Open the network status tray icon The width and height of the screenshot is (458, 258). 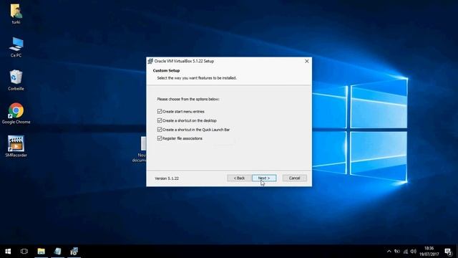point(406,252)
